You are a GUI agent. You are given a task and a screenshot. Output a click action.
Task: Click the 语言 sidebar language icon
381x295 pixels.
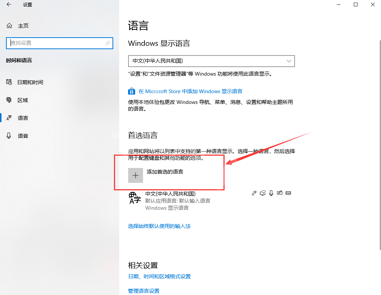pos(9,118)
